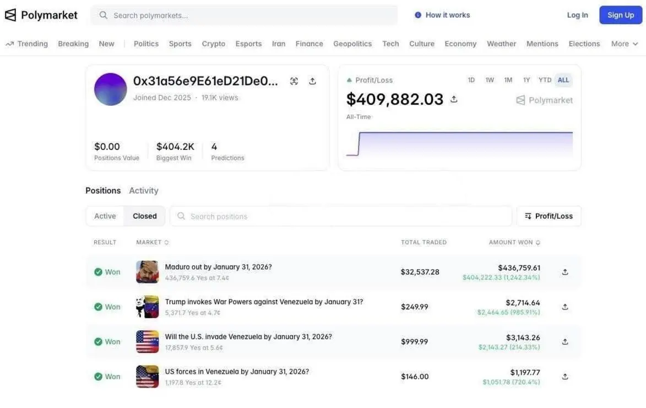This screenshot has height=408, width=646.
Task: Open the Activity tab
Action: click(144, 190)
